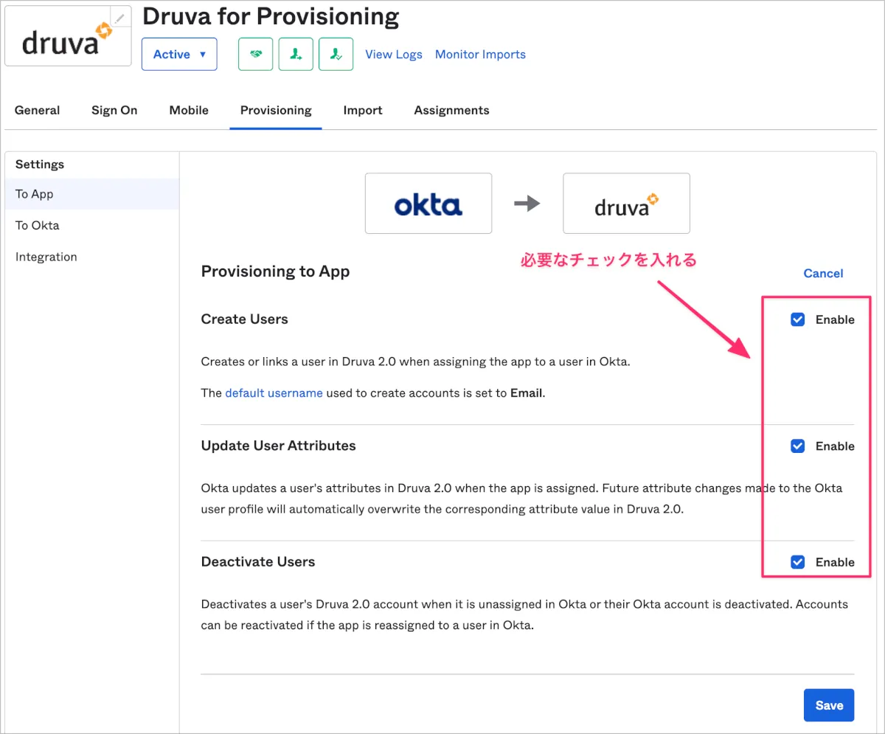885x734 pixels.
Task: Click the Okta logo box
Action: click(x=428, y=204)
